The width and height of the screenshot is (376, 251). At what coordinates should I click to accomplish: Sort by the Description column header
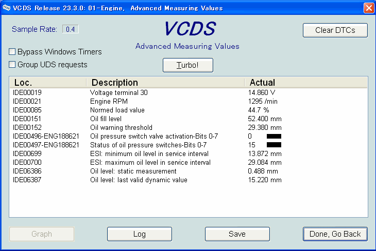pyautogui.click(x=165, y=83)
